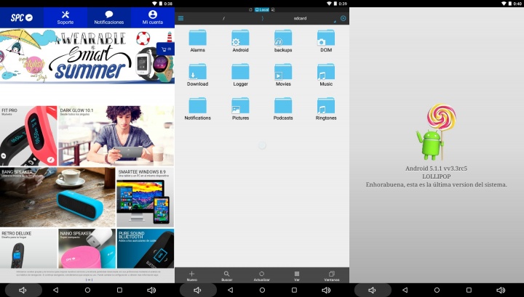This screenshot has height=297, width=524.
Task: Open the Notificaciones tab
Action: point(109,17)
